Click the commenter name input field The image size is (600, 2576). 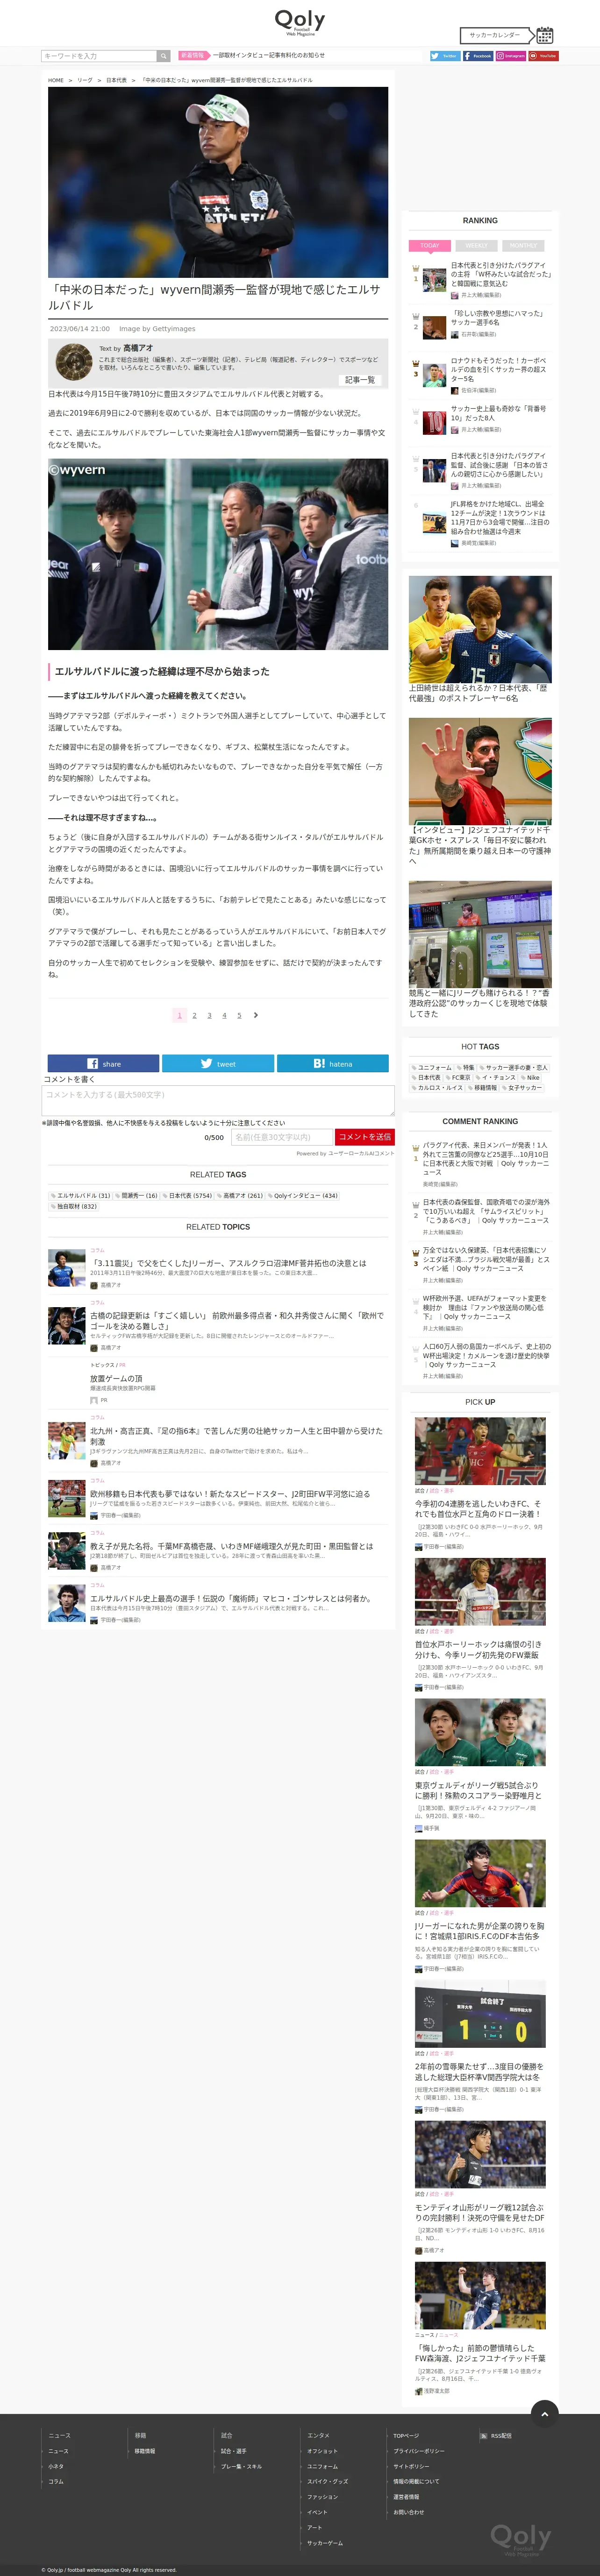point(281,1137)
